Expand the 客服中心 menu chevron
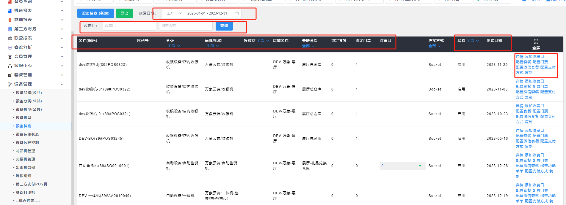 pyautogui.click(x=62, y=66)
